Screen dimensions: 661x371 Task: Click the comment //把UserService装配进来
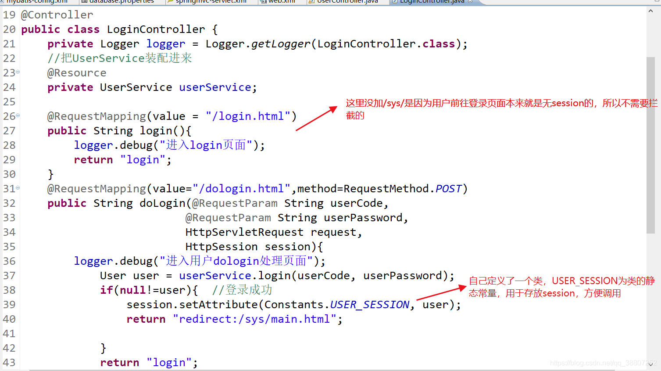120,58
